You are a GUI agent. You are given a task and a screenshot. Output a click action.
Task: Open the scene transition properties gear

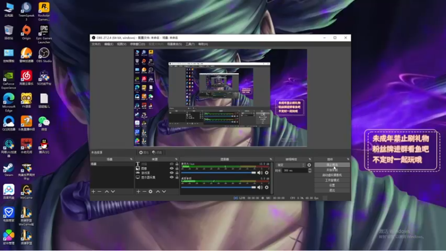(x=309, y=165)
